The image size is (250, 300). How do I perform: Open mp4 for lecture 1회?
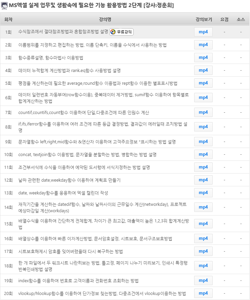click(x=203, y=32)
